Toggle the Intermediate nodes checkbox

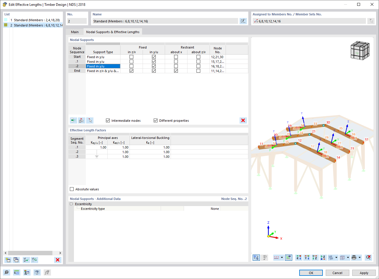point(108,120)
